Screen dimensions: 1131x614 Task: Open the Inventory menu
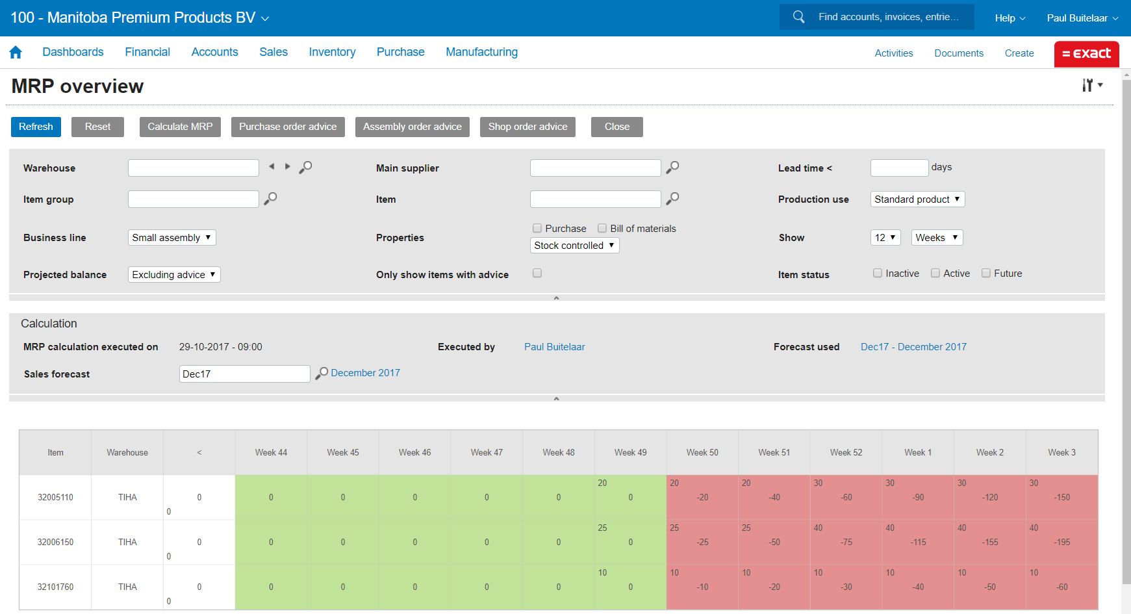(332, 52)
